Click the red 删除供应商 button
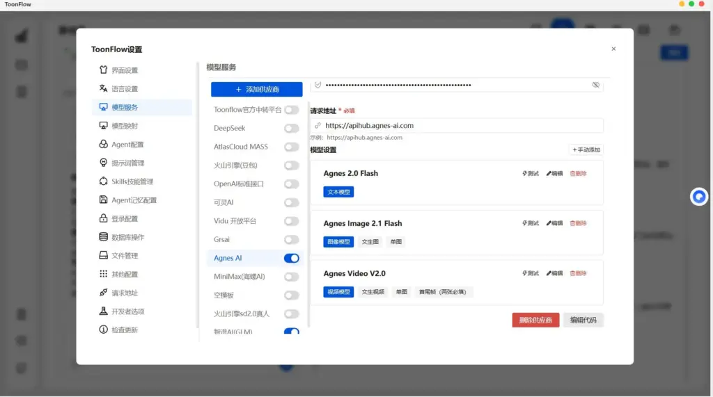713x397 pixels. click(535, 320)
